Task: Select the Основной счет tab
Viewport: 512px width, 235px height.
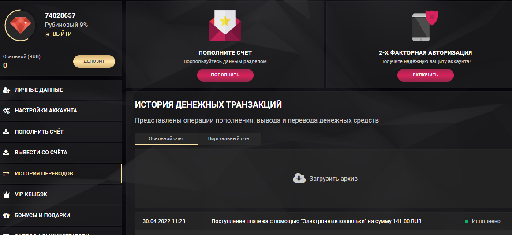Action: (x=166, y=138)
